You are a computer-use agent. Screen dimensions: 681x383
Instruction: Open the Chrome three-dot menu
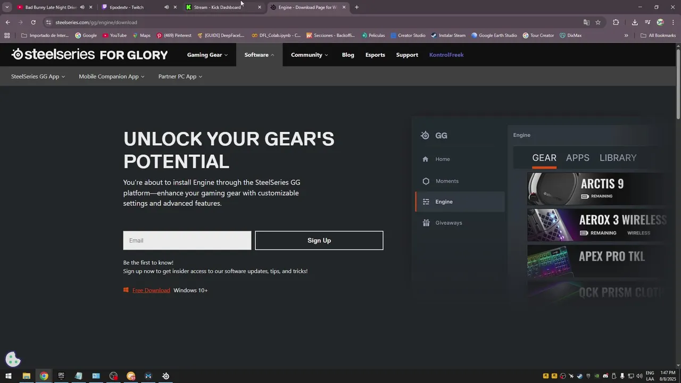673,22
